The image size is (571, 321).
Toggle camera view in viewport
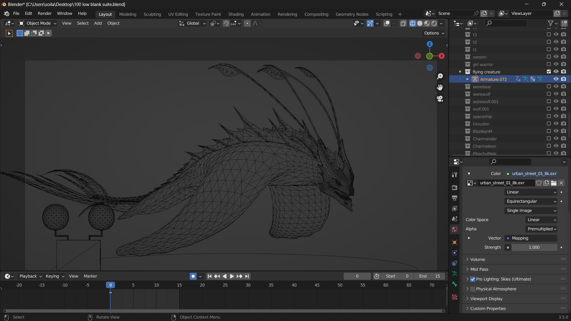440,99
